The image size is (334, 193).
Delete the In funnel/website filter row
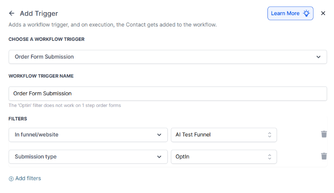[324, 134]
